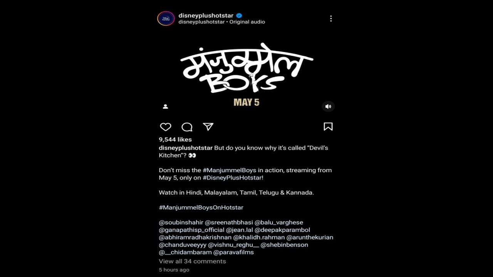Expand View all 34 comments
Viewport: 493px width, 277px height.
pyautogui.click(x=192, y=261)
